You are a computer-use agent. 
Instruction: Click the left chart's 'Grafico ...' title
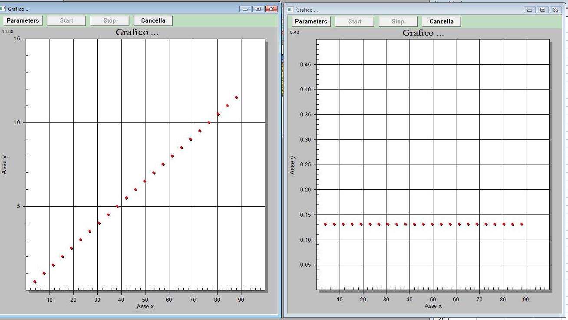(x=137, y=32)
